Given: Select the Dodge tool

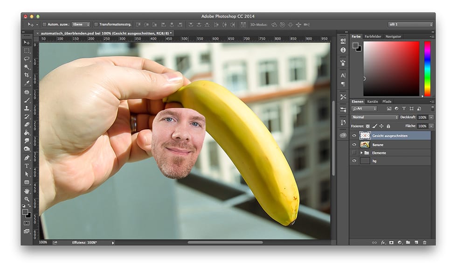Looking at the screenshot, I should 27,149.
